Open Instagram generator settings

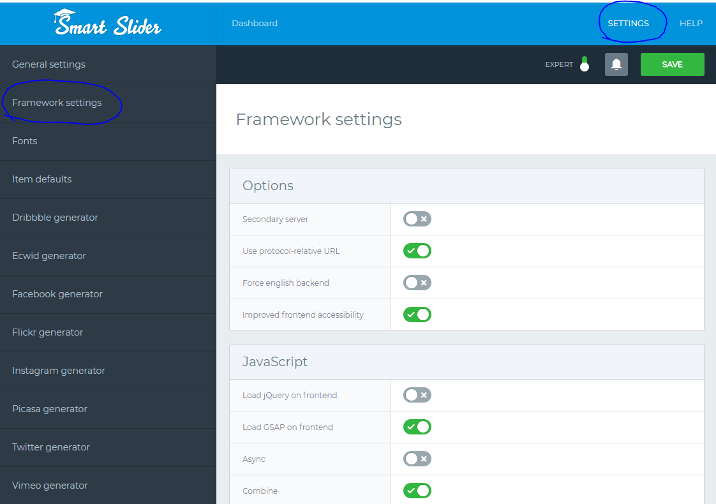click(x=108, y=371)
